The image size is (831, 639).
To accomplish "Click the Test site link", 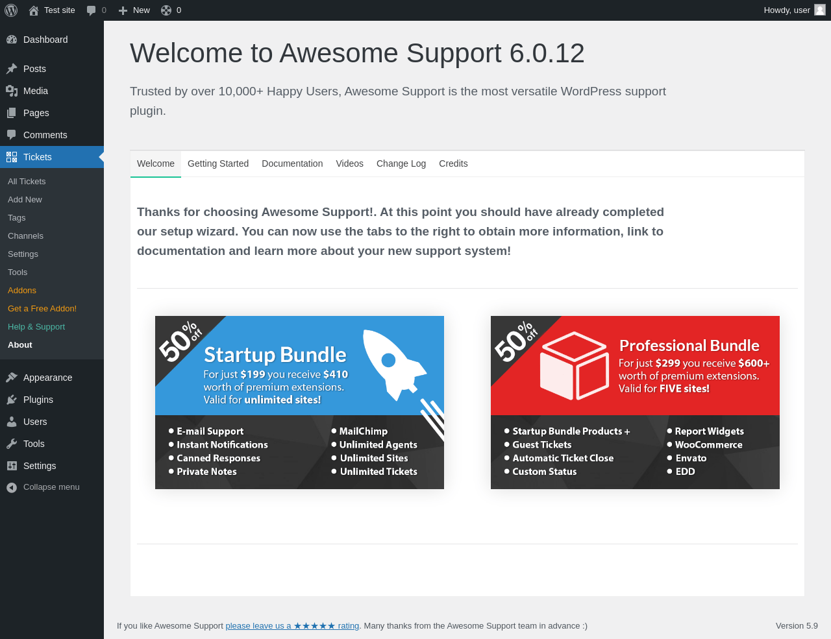I will click(52, 10).
